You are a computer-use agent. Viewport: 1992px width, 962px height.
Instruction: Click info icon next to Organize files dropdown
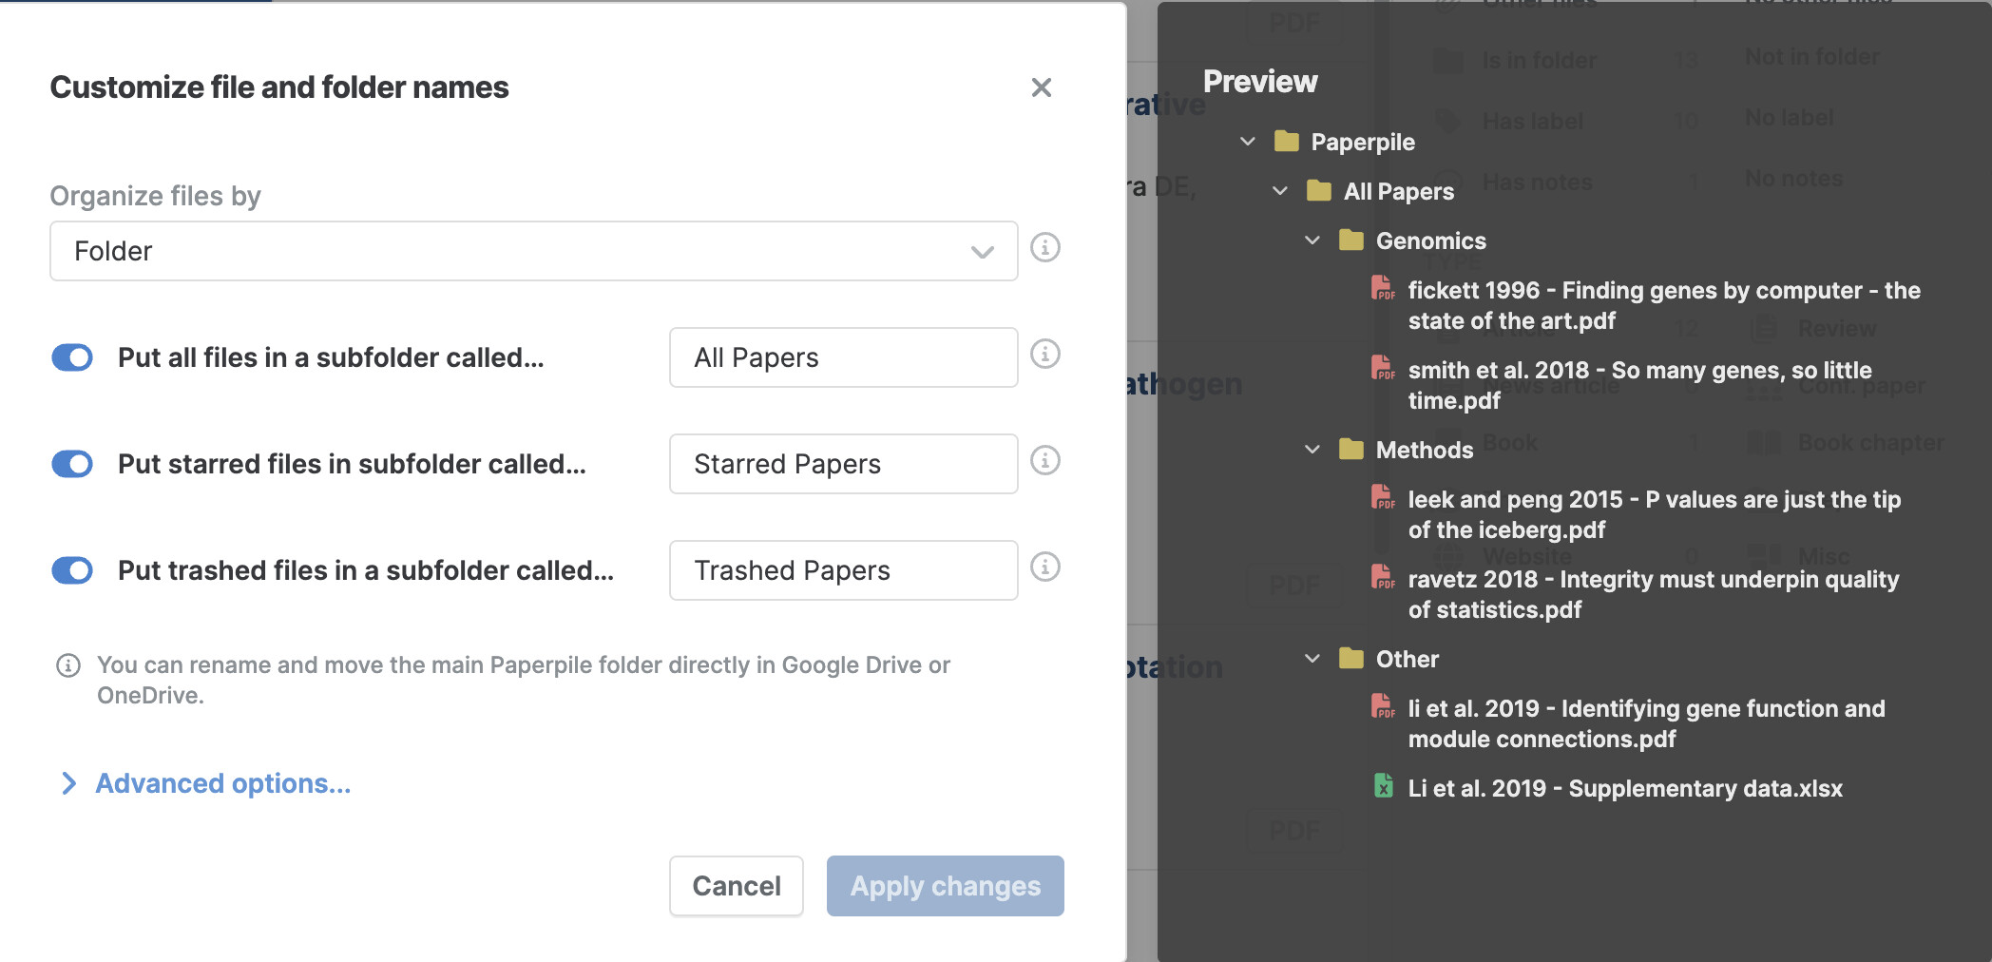[1045, 248]
